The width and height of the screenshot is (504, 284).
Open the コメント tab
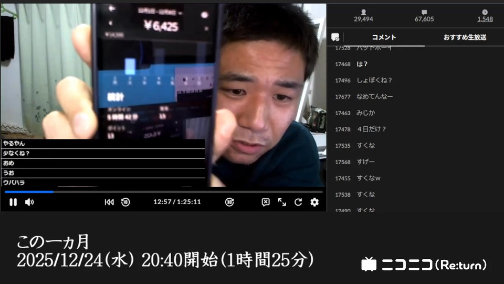click(x=384, y=37)
